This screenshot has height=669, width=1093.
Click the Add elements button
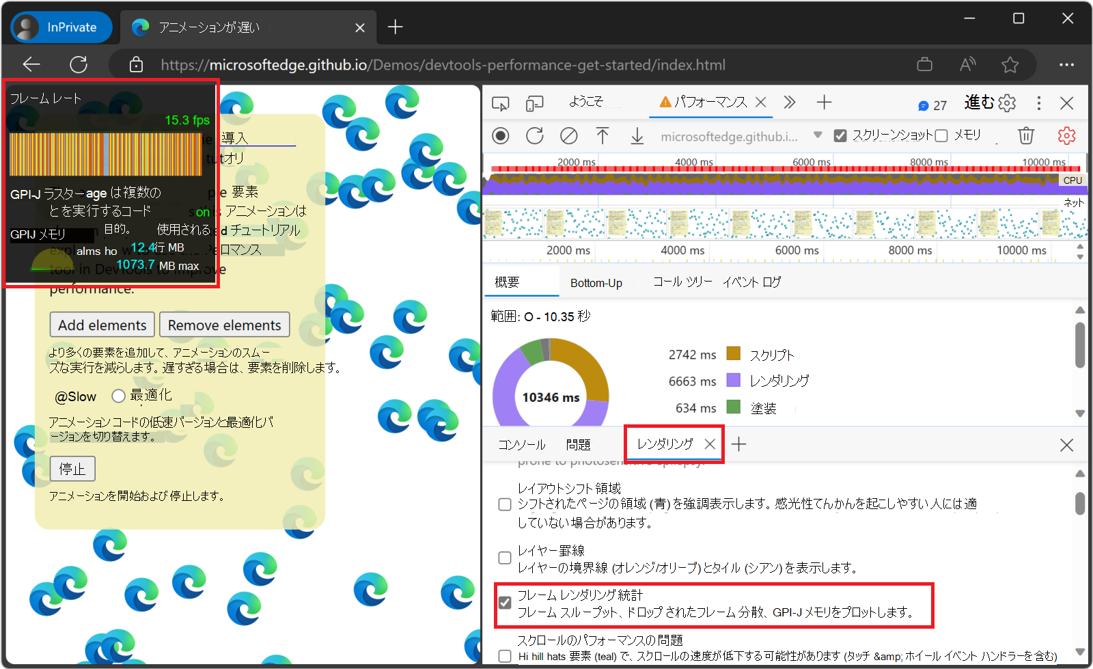(x=102, y=325)
